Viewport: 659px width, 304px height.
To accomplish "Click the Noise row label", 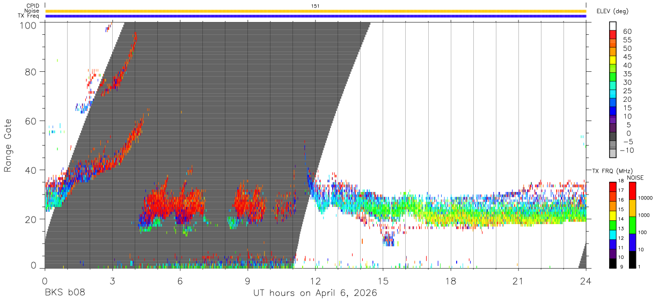I will pyautogui.click(x=31, y=11).
